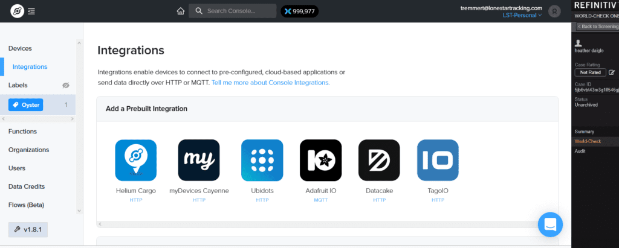
Task: Click the MQTT tag under Adafruit IO
Action: [x=320, y=200]
